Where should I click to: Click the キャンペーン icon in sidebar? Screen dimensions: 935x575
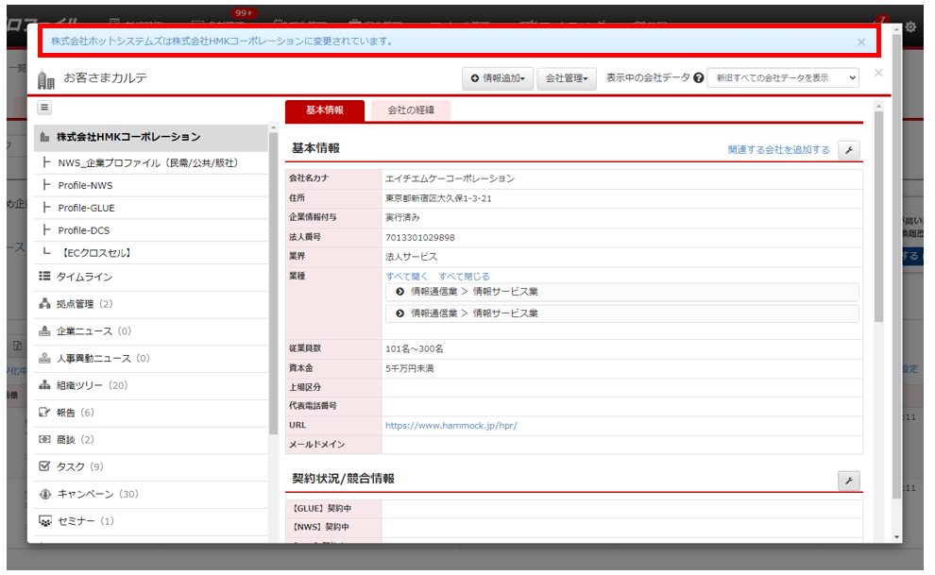pyautogui.click(x=45, y=494)
